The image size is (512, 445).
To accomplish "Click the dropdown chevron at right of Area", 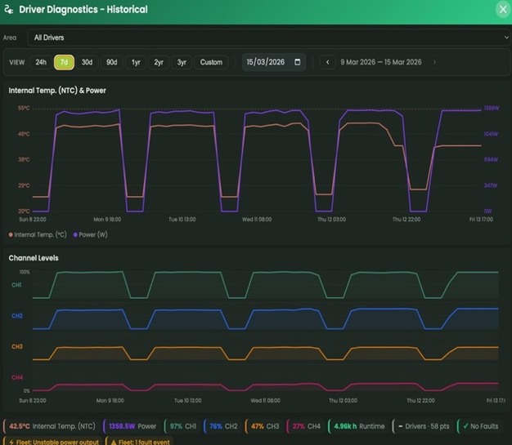I will point(505,38).
